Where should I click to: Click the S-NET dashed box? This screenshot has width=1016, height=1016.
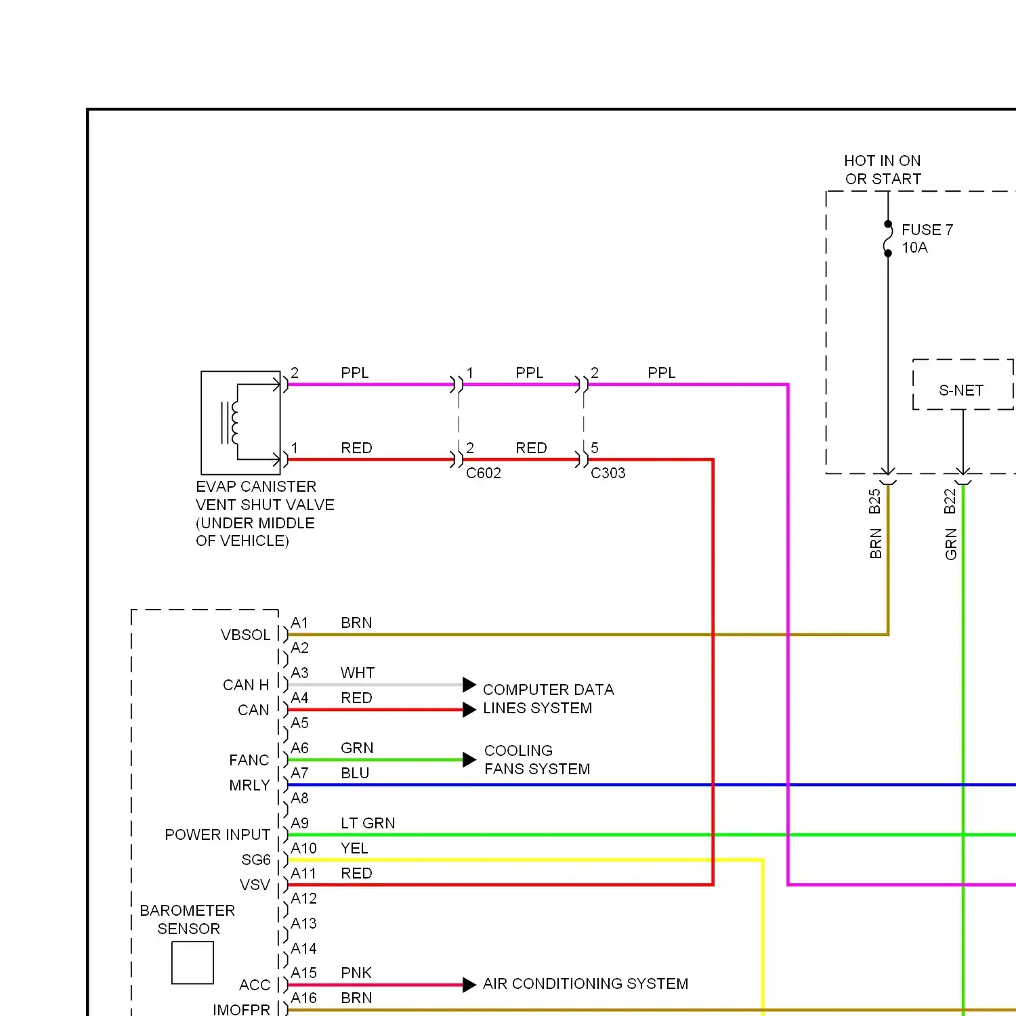pyautogui.click(x=963, y=385)
